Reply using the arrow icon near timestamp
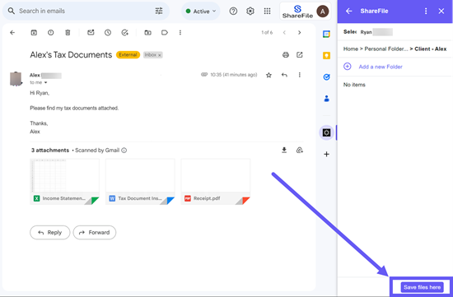 pyautogui.click(x=284, y=75)
